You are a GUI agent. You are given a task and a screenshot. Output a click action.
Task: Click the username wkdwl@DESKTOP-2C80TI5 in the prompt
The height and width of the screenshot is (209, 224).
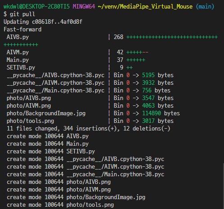[x=36, y=6]
